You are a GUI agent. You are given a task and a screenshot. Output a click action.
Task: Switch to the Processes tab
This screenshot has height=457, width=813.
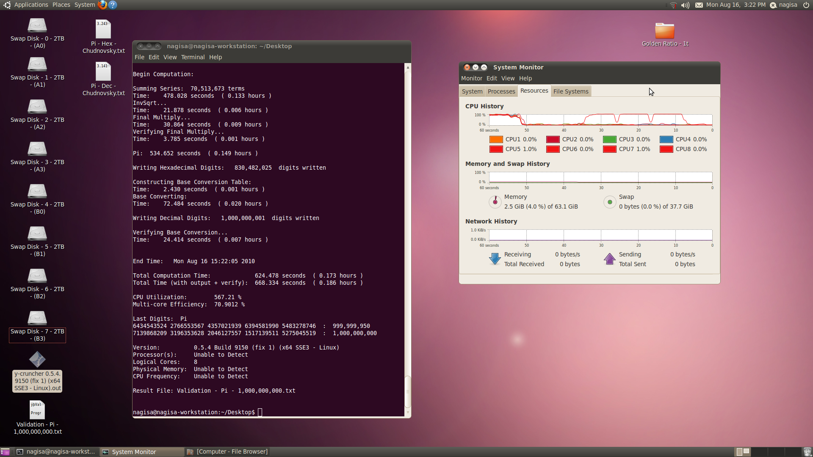point(501,91)
